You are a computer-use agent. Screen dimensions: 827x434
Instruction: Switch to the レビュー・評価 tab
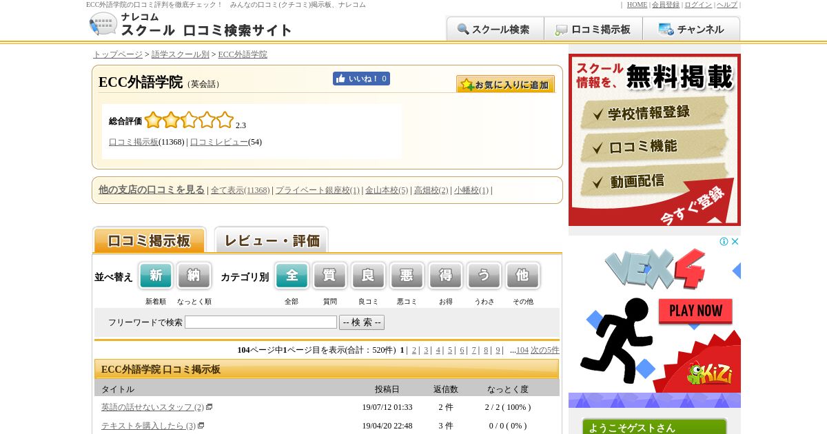point(272,240)
